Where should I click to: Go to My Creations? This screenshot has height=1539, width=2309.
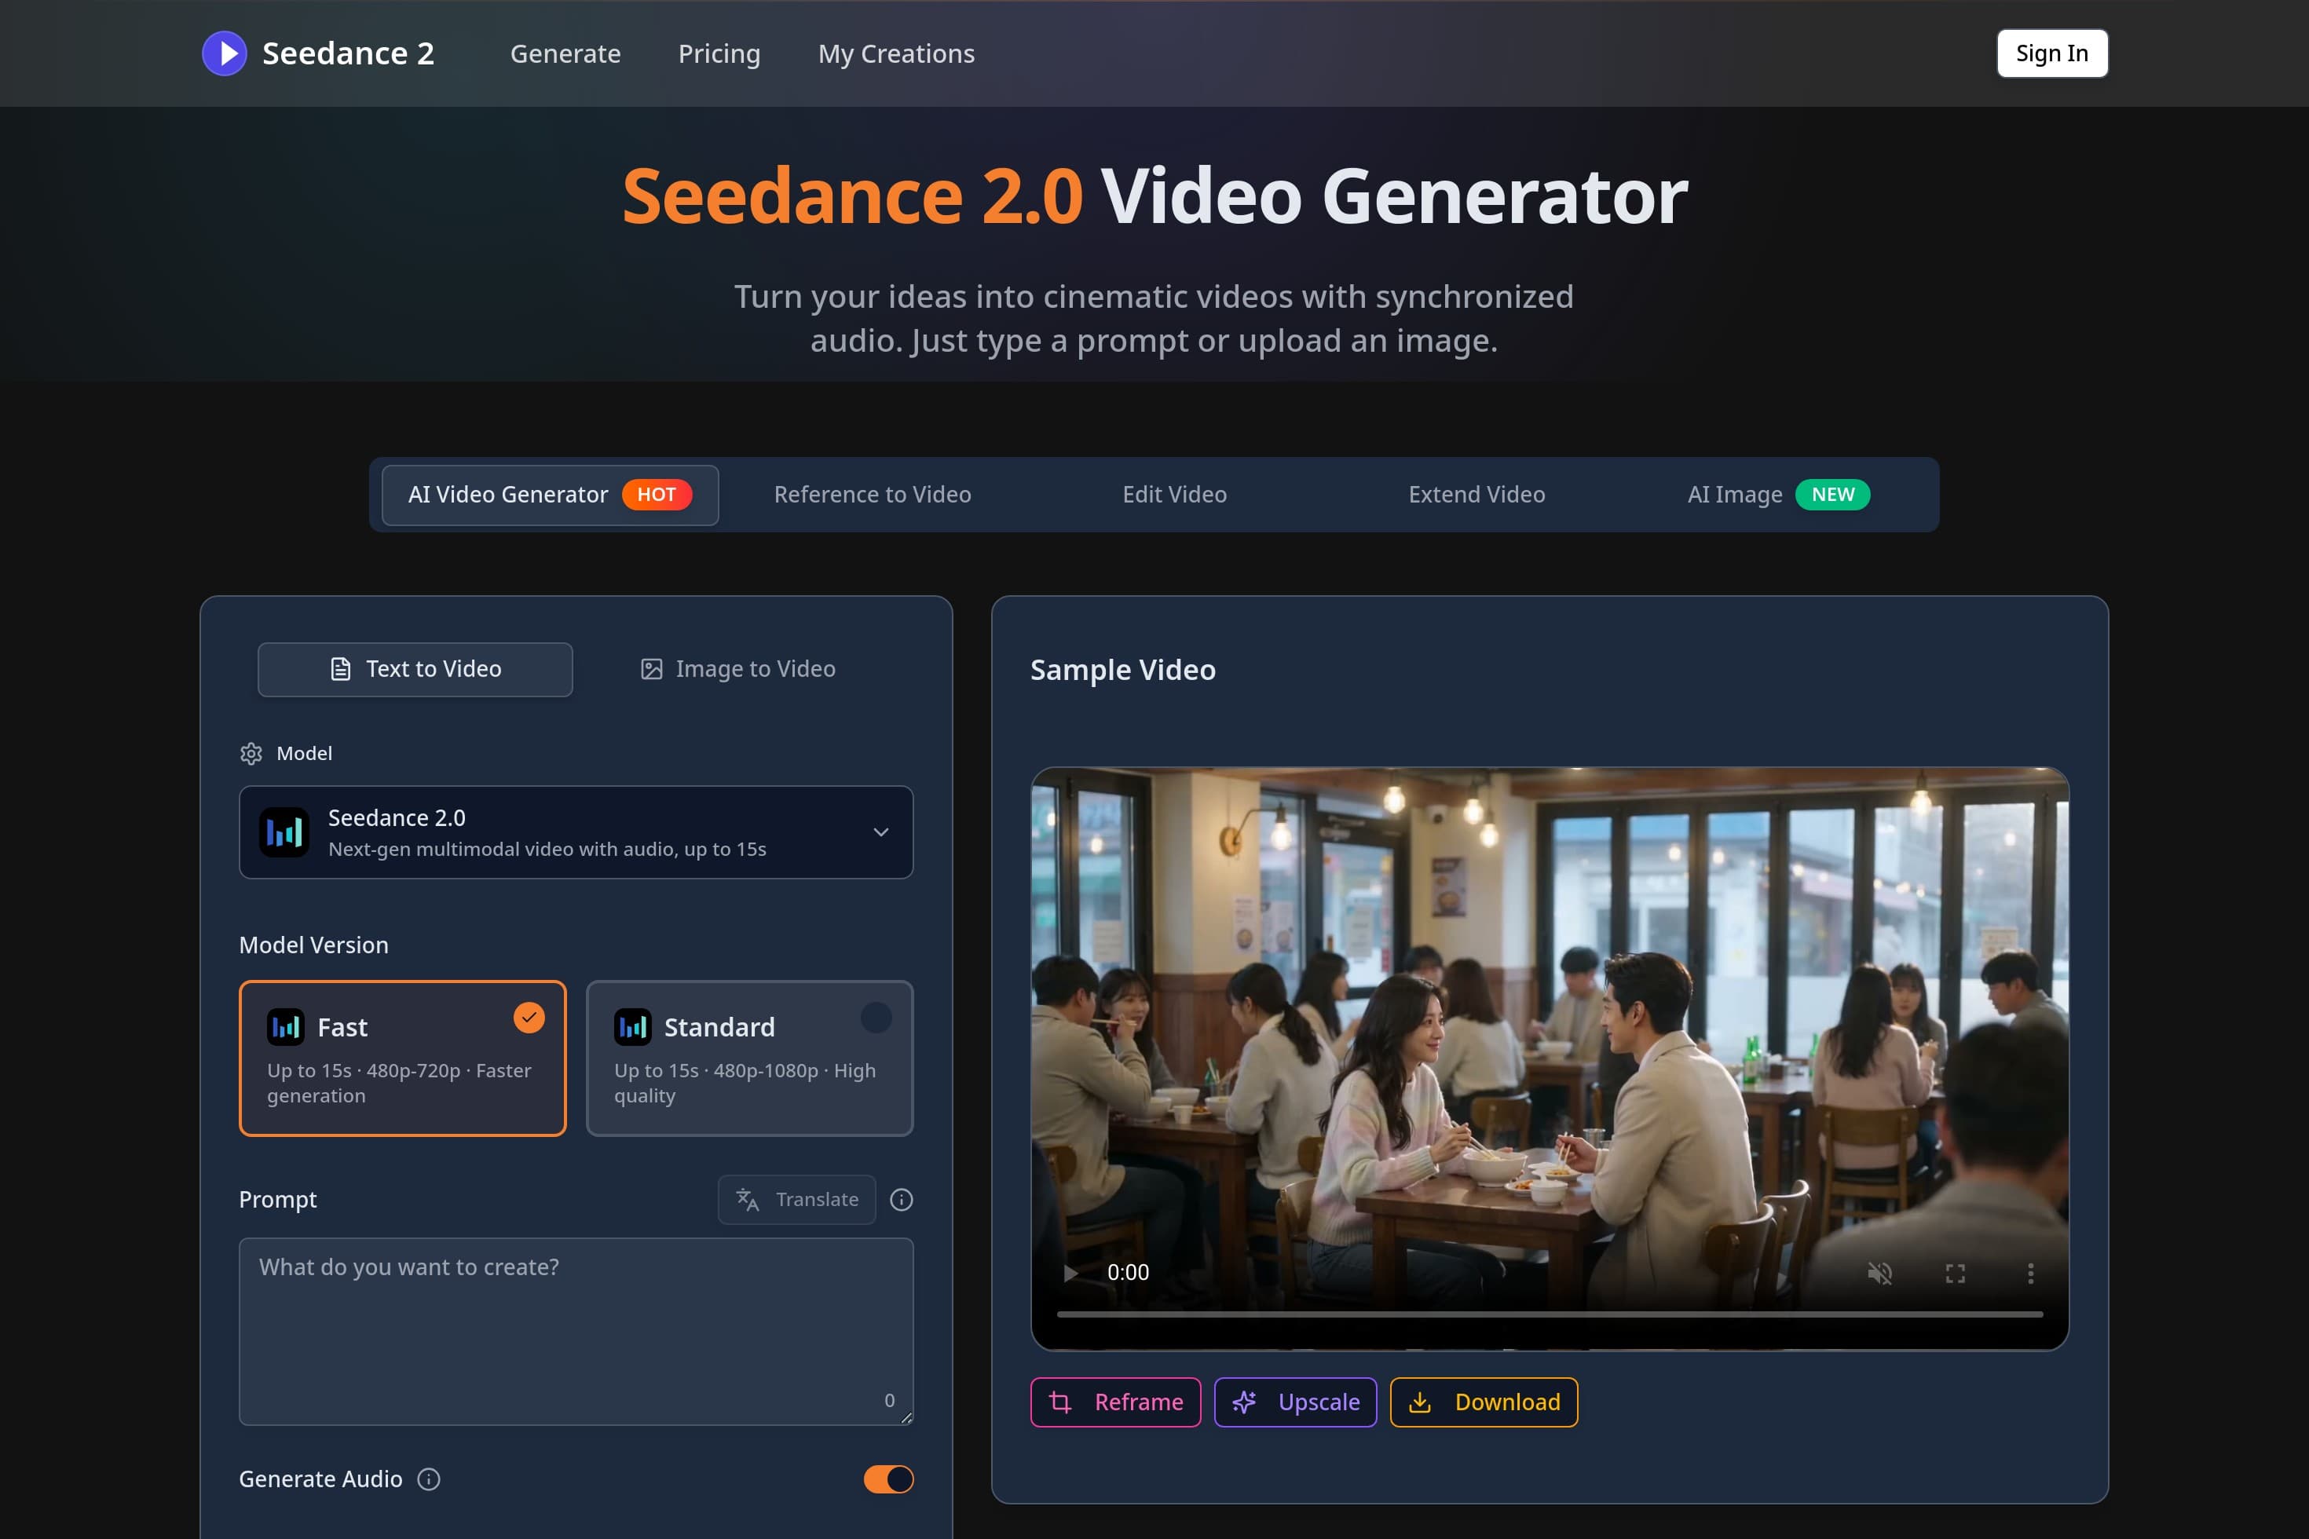coord(896,54)
